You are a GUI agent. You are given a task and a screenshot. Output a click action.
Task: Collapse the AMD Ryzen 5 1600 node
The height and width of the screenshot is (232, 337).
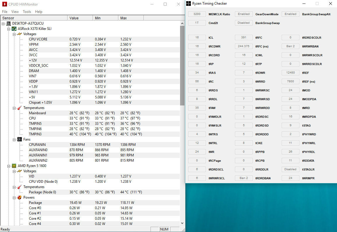(8, 166)
